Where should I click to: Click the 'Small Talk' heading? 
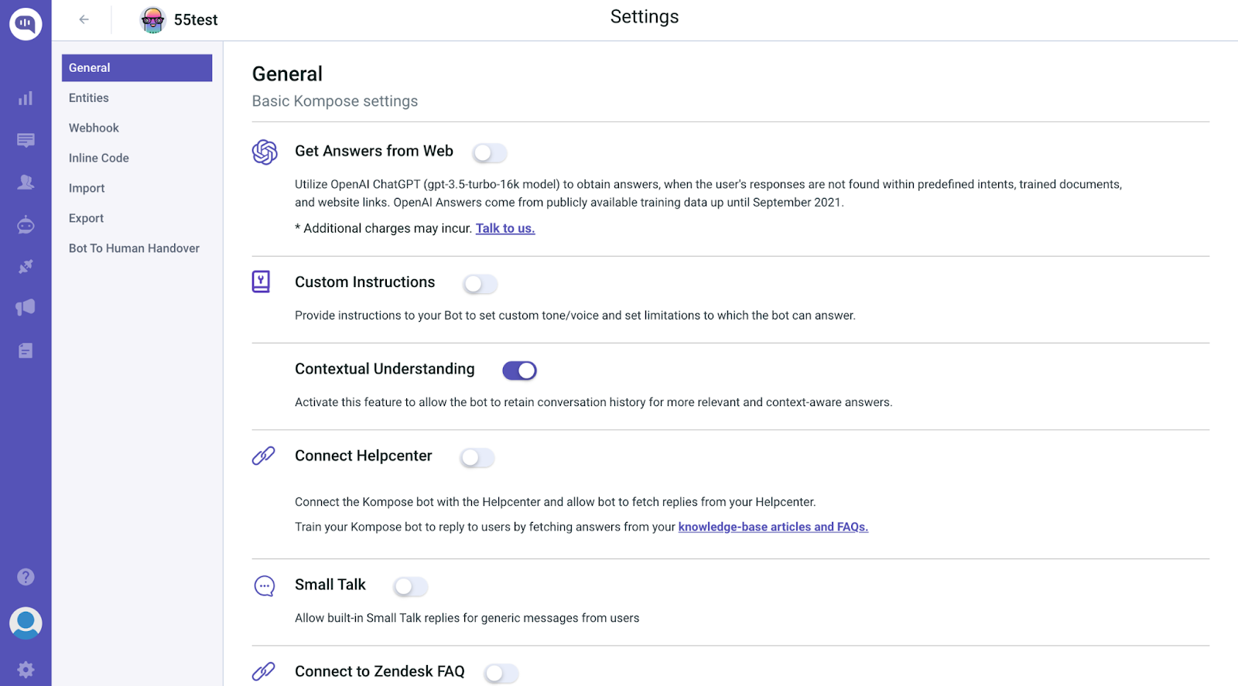click(330, 585)
